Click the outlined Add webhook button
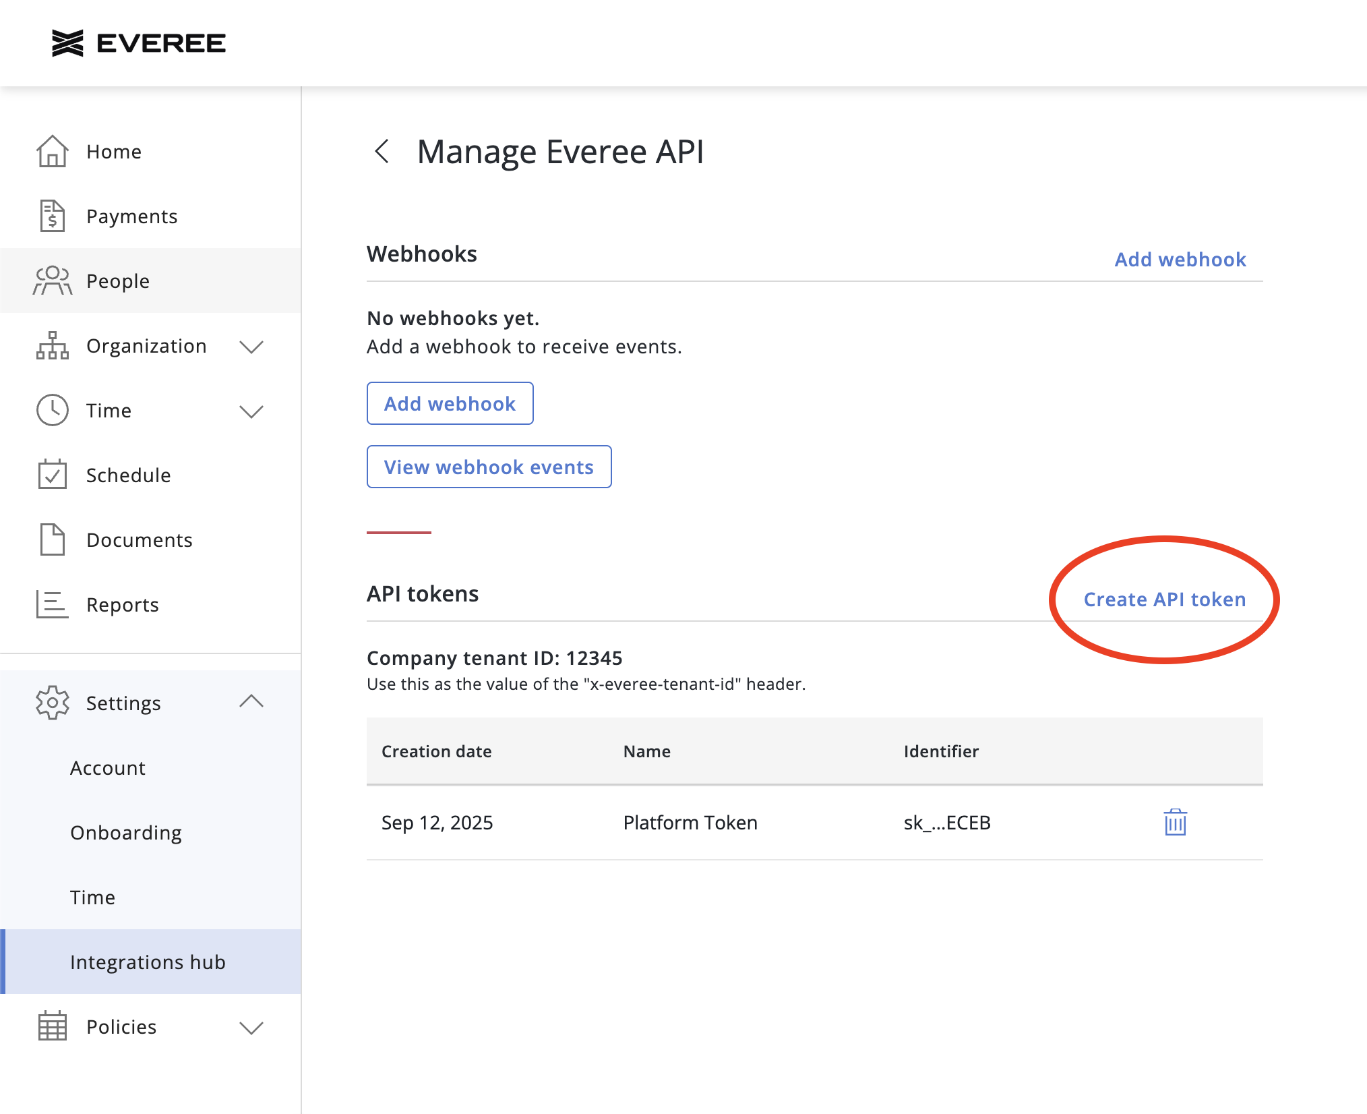The width and height of the screenshot is (1367, 1114). pyautogui.click(x=450, y=403)
